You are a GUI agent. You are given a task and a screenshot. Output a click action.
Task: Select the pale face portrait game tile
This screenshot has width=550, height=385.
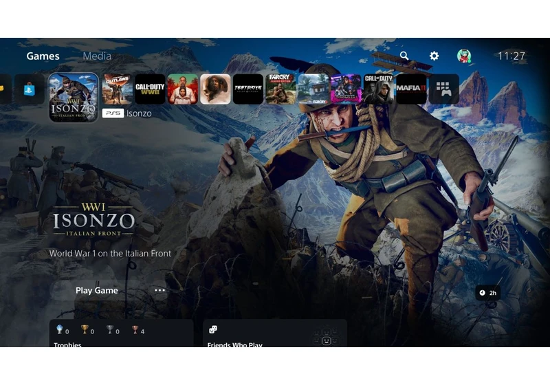pyautogui.click(x=215, y=89)
